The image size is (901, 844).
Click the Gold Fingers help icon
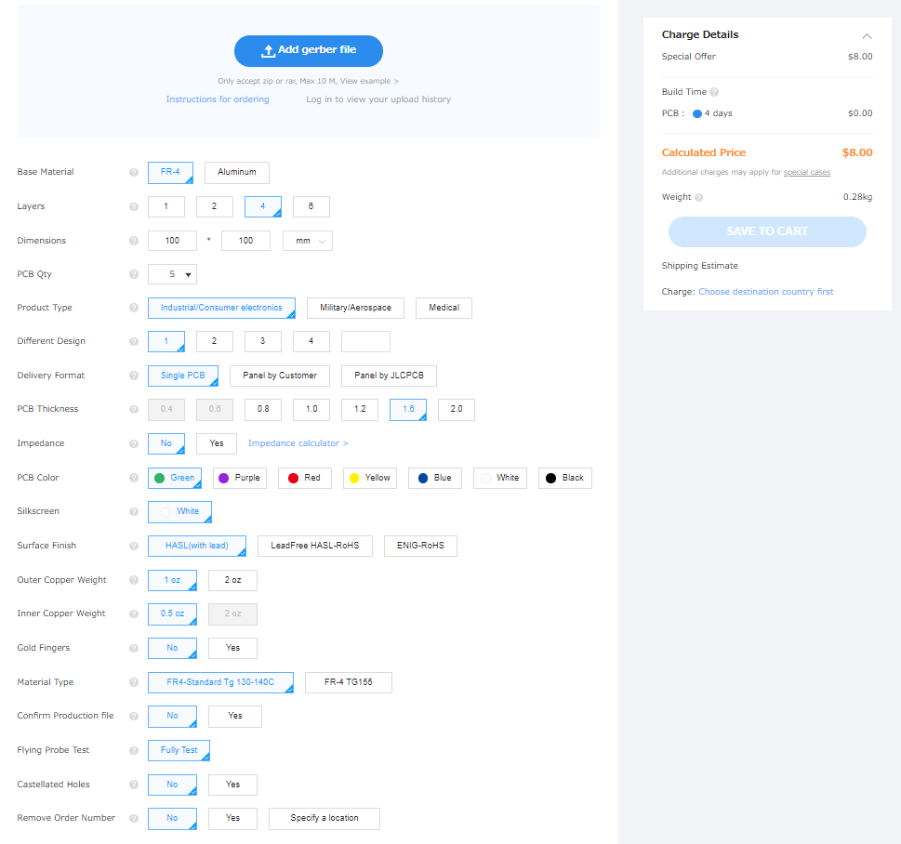(134, 648)
